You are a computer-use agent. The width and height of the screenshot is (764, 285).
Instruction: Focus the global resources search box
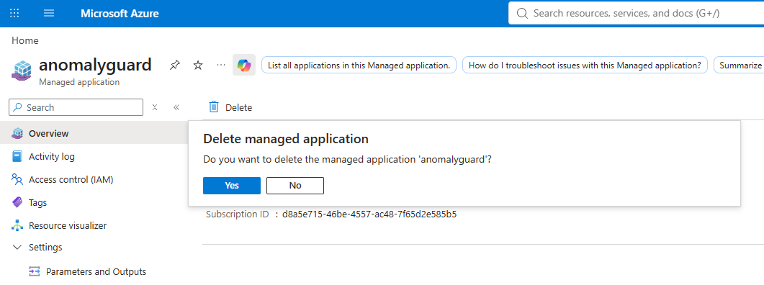coord(637,13)
